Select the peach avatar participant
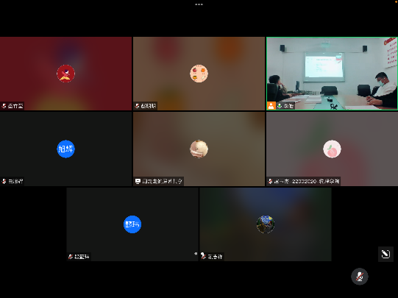Viewport: 398px width, 298px height. point(332,149)
